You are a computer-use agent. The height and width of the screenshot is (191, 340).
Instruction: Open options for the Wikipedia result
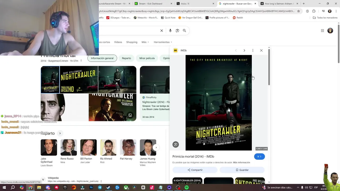[101, 181]
